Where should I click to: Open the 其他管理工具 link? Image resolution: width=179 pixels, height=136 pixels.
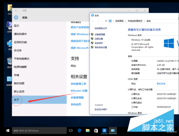[78, 84]
